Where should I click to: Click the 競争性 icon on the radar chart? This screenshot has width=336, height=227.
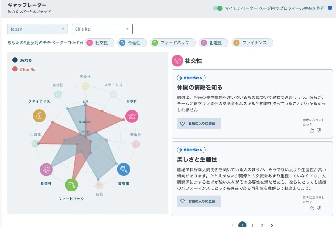136,144
